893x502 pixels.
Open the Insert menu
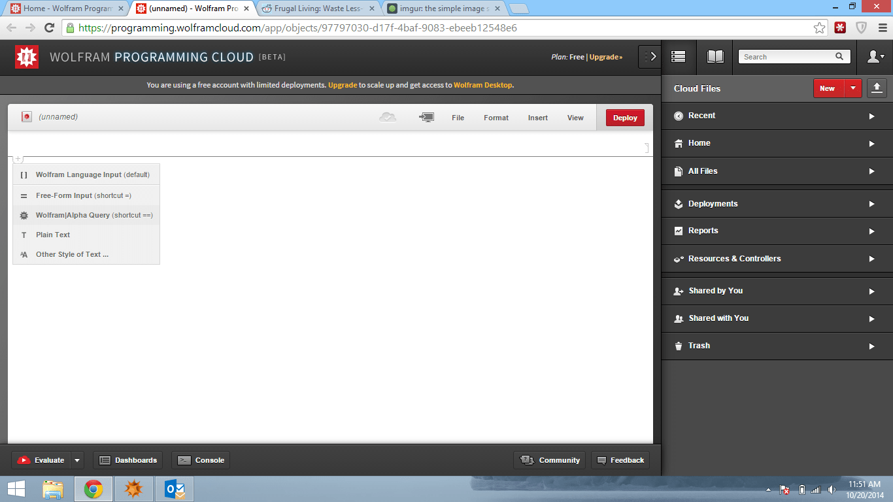point(538,118)
